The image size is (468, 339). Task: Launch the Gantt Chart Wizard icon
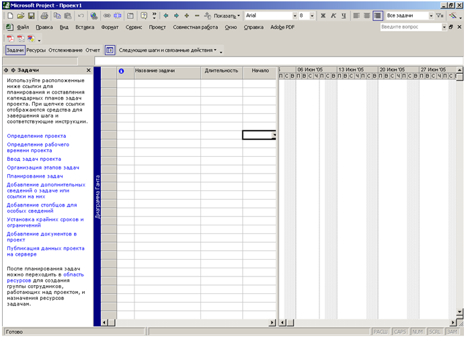453,15
